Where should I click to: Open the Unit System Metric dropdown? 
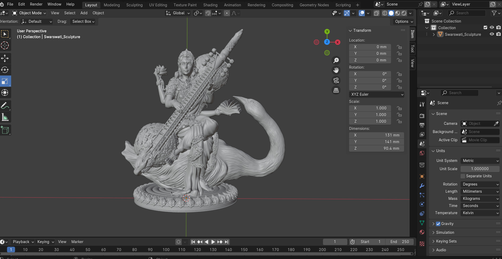point(480,161)
